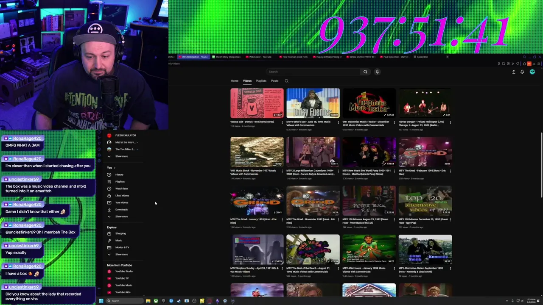Search within channel magnifier icon
Image resolution: width=543 pixels, height=305 pixels.
click(286, 81)
